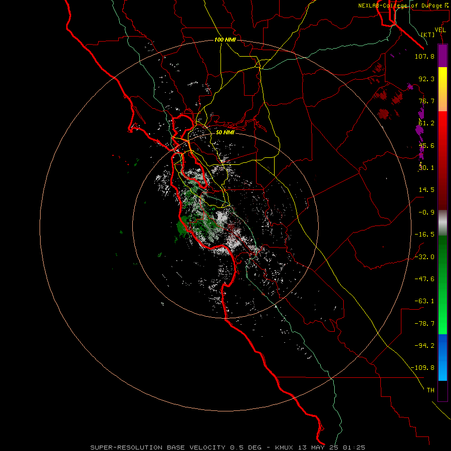Click the yellow-orange segment of the color bar
The height and width of the screenshot is (451, 451).
pyautogui.click(x=442, y=89)
